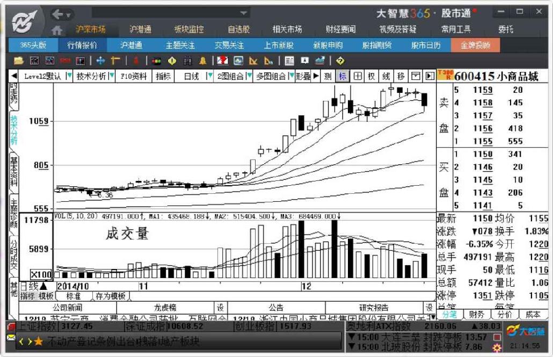553x357 pixels.
Task: Open the 沪深市场 menu
Action: 91,30
